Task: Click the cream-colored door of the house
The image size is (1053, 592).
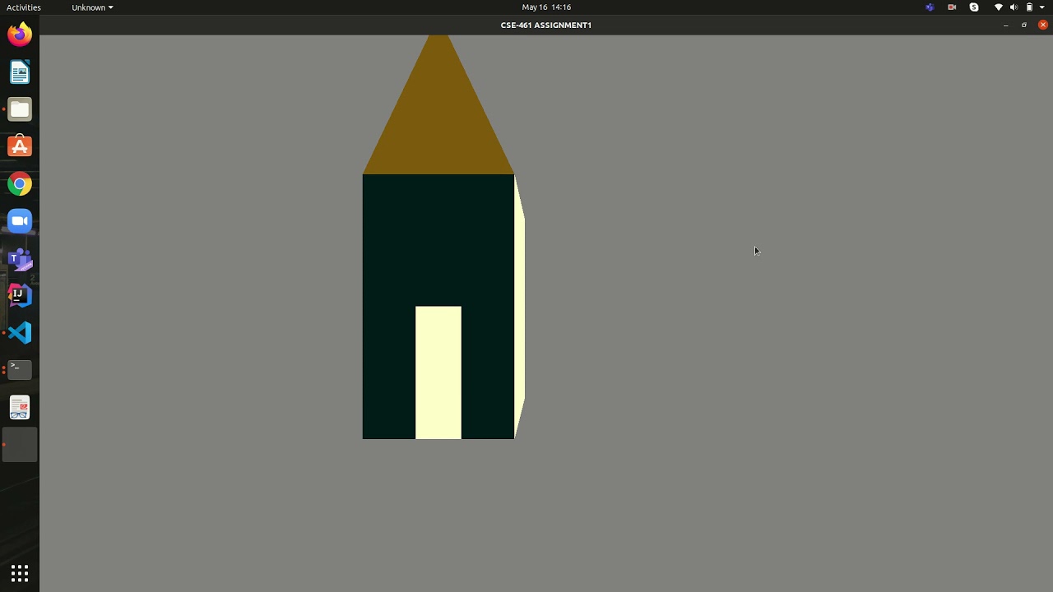Action: pos(438,372)
